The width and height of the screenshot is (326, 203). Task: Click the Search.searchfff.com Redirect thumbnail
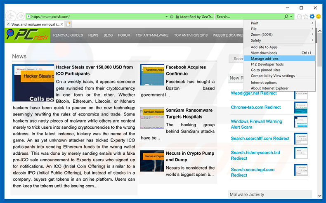[x=301, y=139]
